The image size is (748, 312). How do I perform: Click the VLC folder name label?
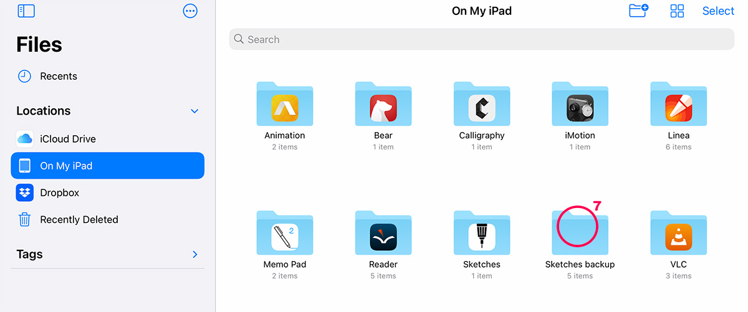point(679,264)
